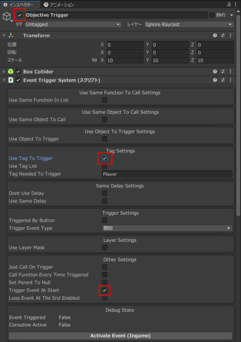Open Event Trigger System preset icon
Image resolution: width=241 pixels, height=342 pixels.
[223, 80]
